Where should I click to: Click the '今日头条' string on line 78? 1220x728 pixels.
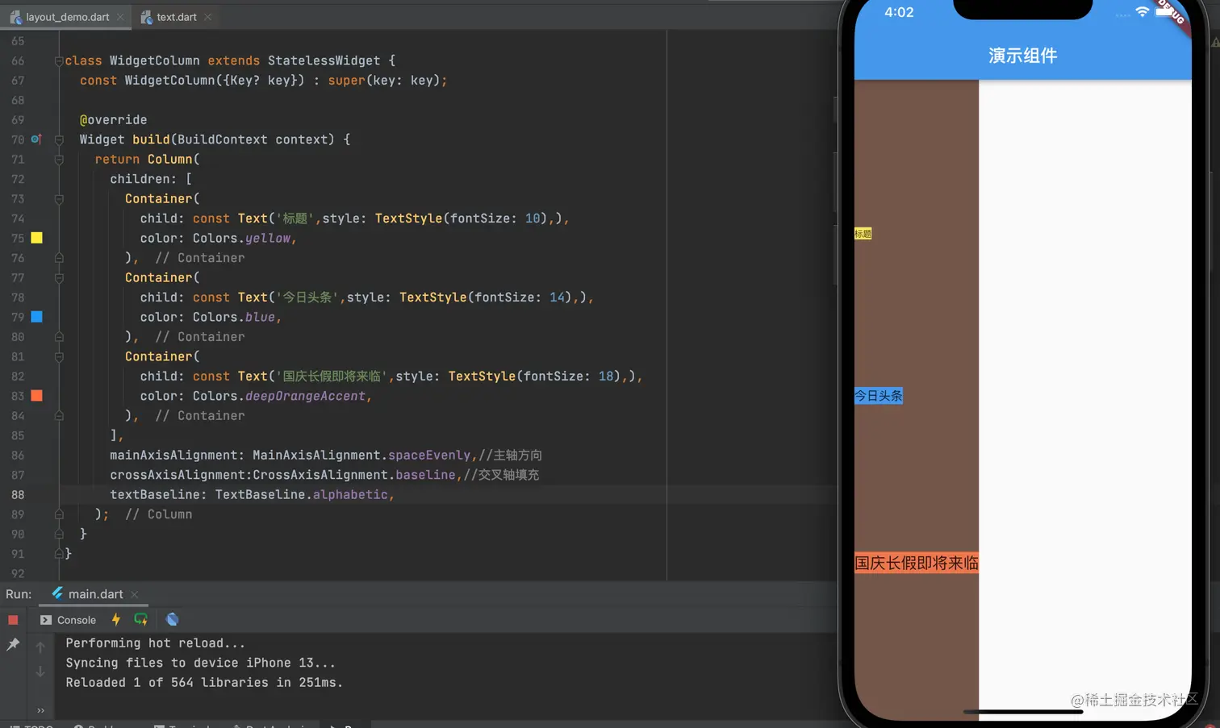pyautogui.click(x=308, y=297)
